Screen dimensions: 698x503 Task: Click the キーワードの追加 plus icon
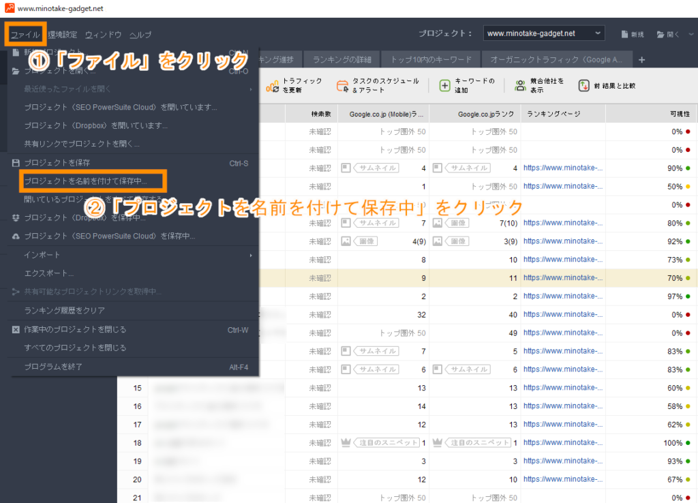[444, 85]
